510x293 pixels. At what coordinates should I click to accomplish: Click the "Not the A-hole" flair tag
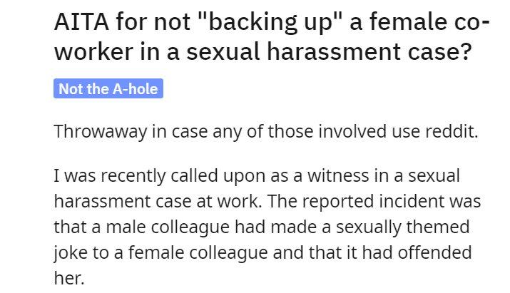tap(108, 88)
